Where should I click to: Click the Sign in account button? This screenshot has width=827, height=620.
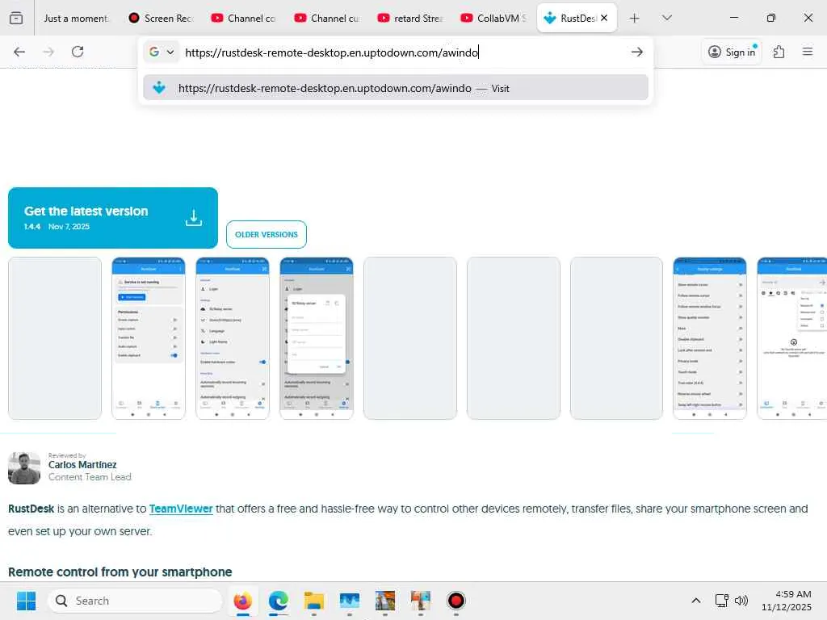[732, 52]
